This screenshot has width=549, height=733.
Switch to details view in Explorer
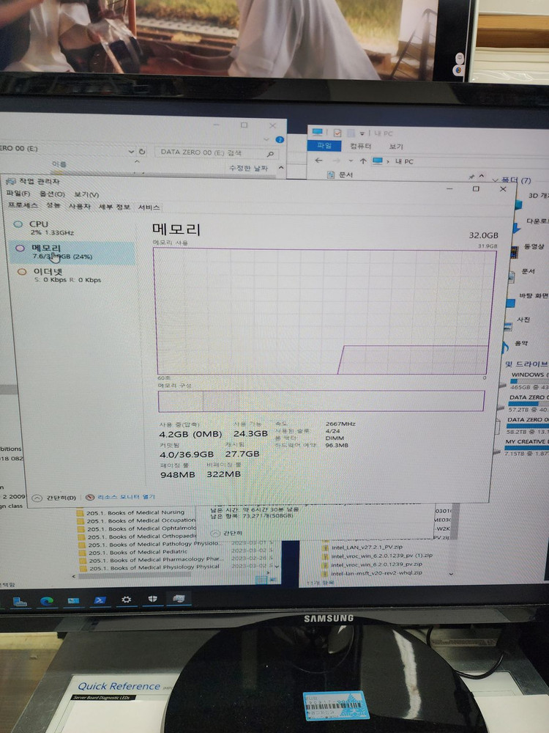(261, 580)
